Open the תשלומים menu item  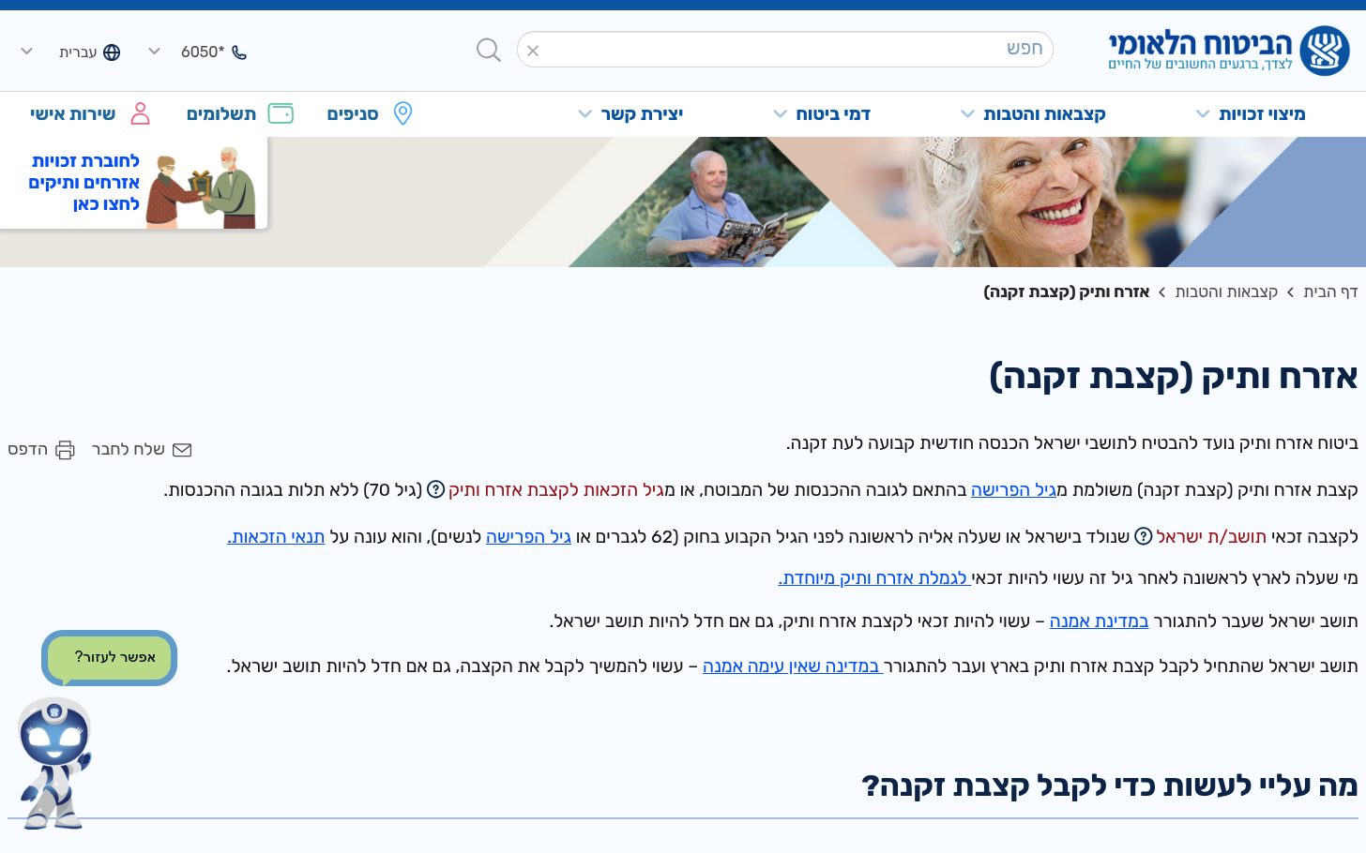click(221, 114)
